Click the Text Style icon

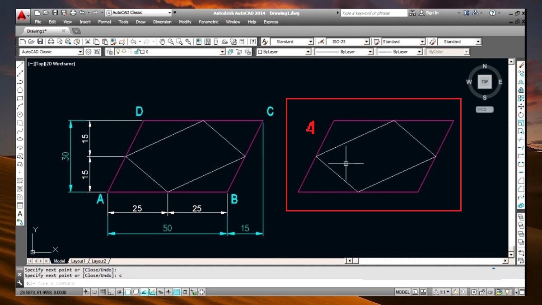tap(265, 42)
